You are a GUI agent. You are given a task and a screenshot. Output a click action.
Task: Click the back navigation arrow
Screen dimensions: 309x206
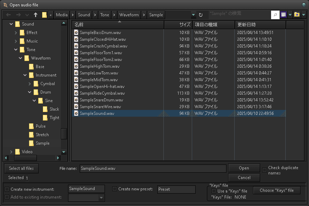click(x=8, y=15)
